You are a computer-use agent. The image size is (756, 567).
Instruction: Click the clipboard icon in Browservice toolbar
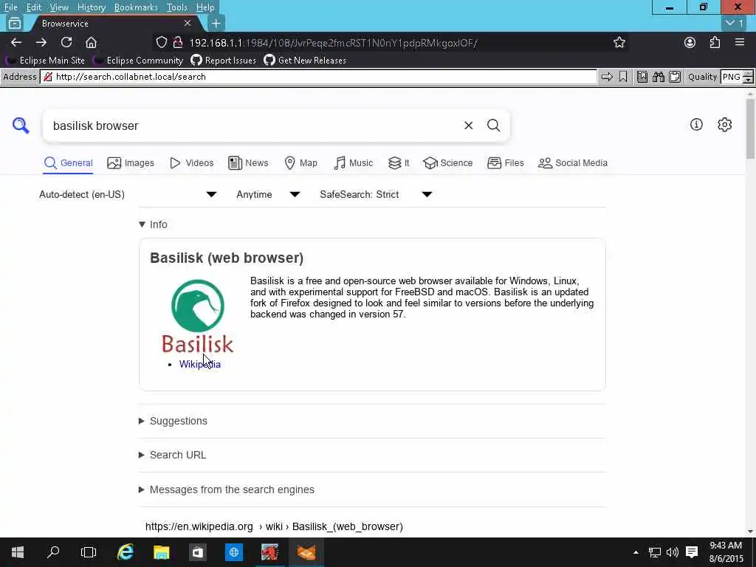coord(675,77)
